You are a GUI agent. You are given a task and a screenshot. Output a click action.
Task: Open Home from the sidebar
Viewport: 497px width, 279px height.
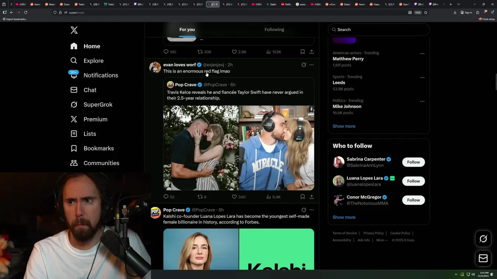click(85, 46)
